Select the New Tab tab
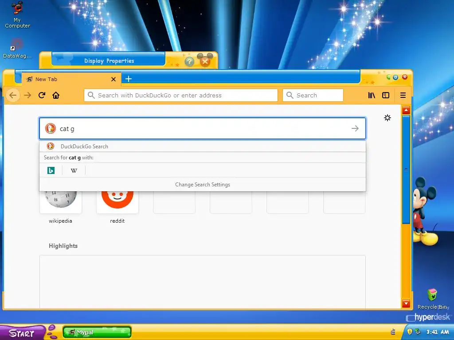Image resolution: width=454 pixels, height=340 pixels. (x=71, y=79)
